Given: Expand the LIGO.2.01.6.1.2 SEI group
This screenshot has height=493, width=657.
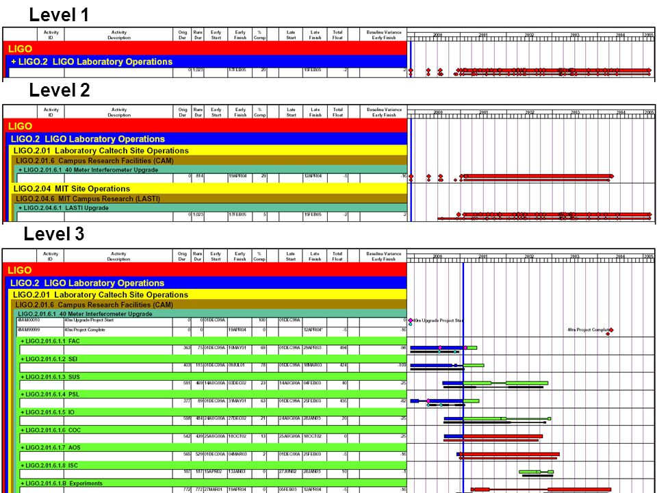Looking at the screenshot, I should [x=23, y=359].
